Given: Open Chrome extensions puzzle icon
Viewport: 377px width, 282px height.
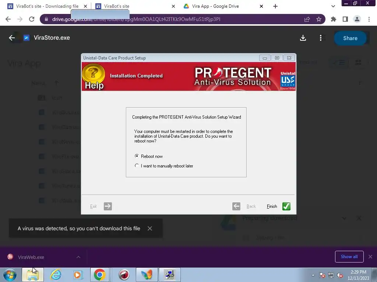Looking at the screenshot, I should tap(334, 19).
